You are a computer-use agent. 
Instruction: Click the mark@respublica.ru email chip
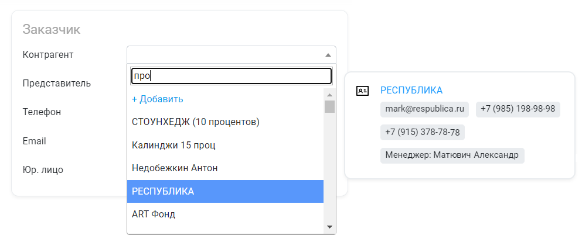pyautogui.click(x=424, y=109)
